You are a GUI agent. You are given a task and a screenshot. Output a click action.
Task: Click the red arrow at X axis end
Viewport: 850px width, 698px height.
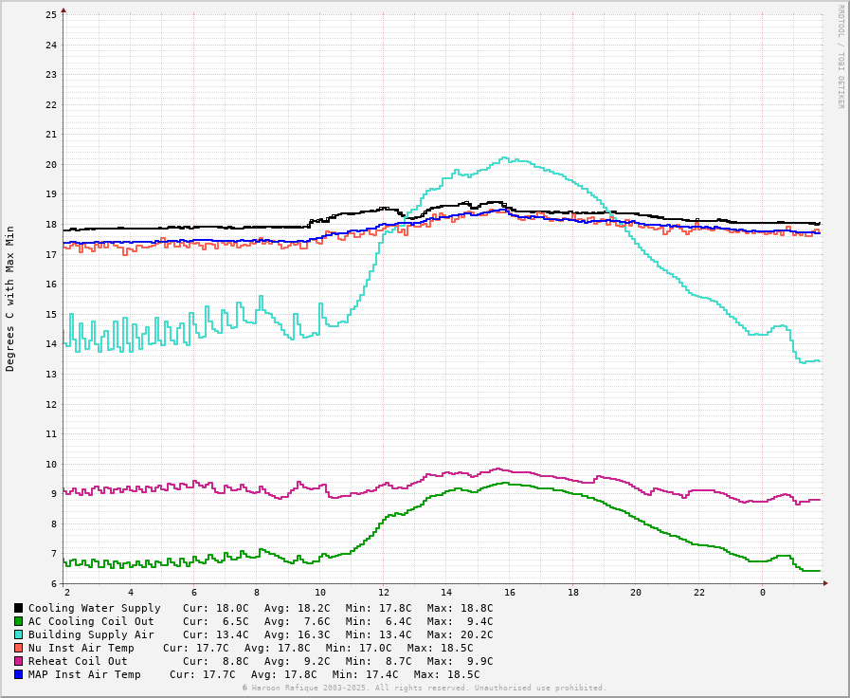pos(825,583)
